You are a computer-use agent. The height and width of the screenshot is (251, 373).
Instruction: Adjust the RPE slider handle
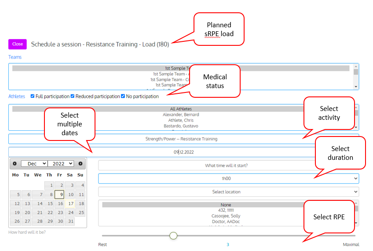point(173,236)
